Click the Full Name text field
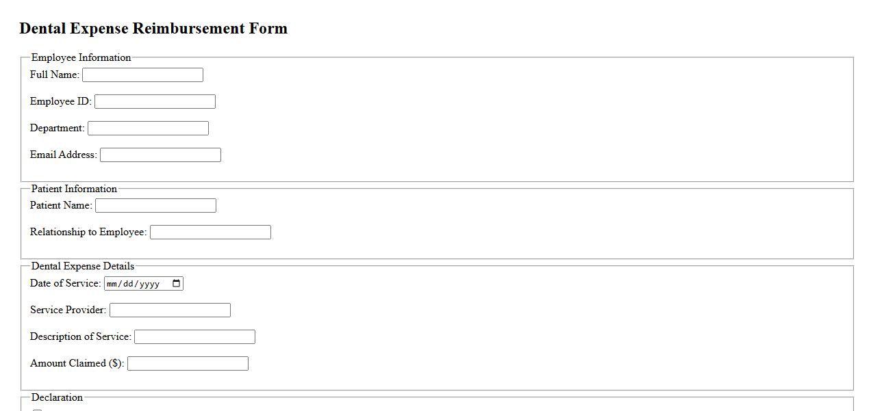This screenshot has width=875, height=411. pyautogui.click(x=142, y=75)
